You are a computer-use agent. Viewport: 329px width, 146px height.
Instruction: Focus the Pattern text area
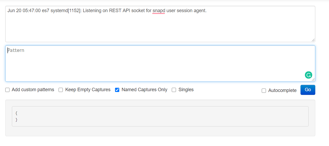click(x=160, y=64)
